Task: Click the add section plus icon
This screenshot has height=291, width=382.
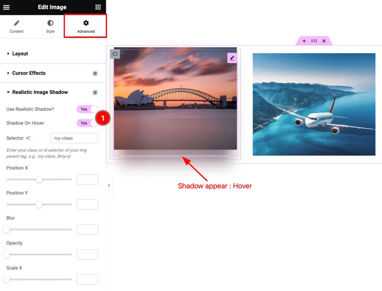Action: pyautogui.click(x=304, y=41)
